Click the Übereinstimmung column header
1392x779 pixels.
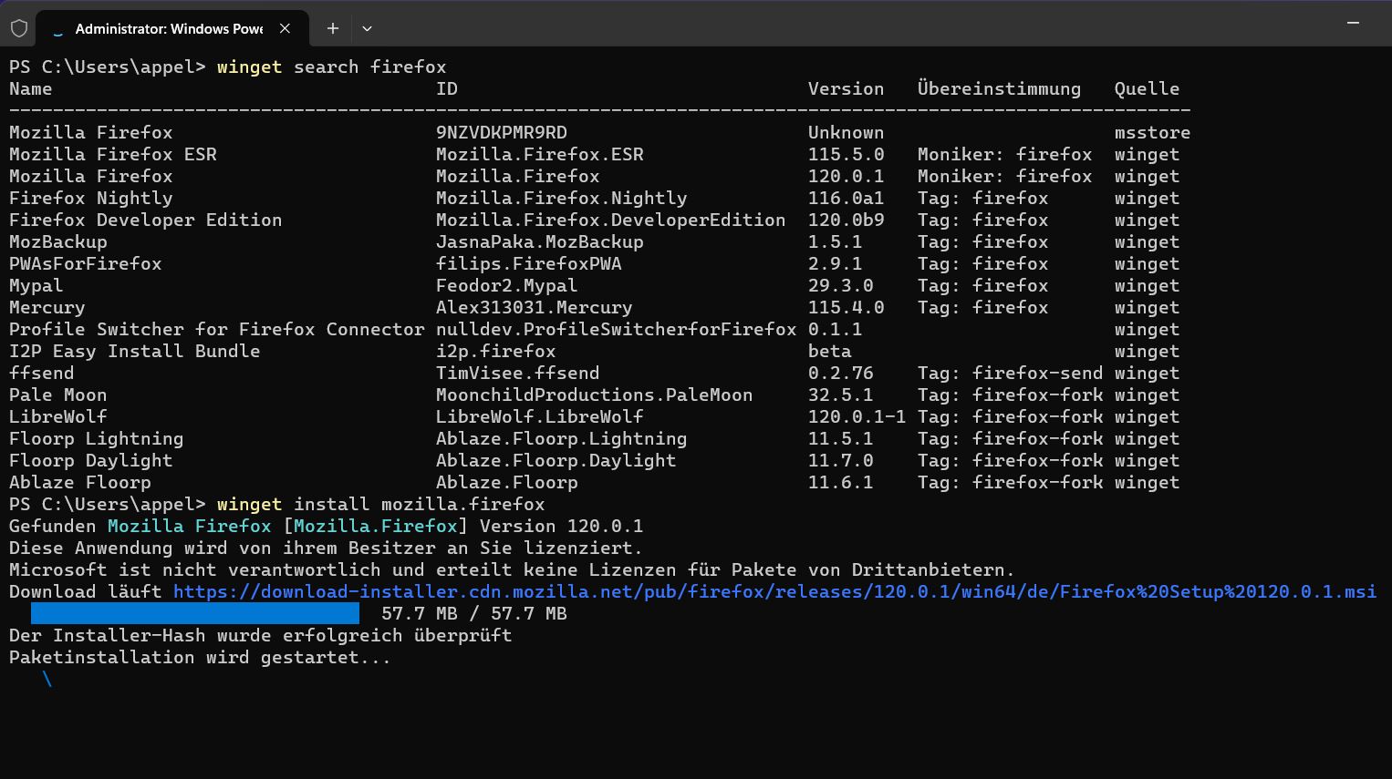point(999,88)
